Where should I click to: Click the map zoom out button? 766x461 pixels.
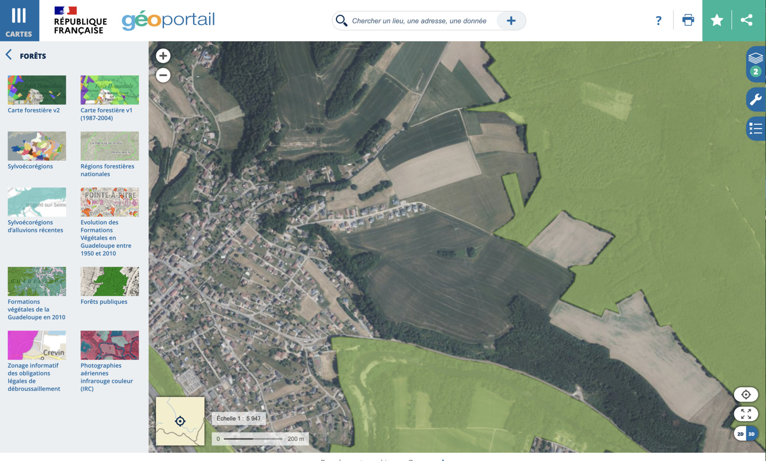tap(163, 75)
